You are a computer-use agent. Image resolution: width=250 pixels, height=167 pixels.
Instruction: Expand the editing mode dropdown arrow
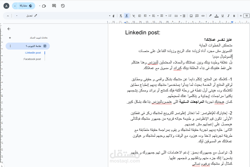tap(17, 16)
